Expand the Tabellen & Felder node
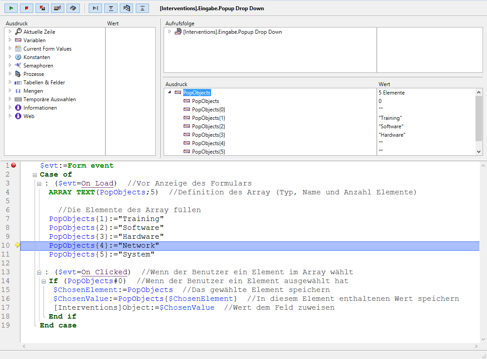The height and width of the screenshot is (359, 487). (10, 83)
